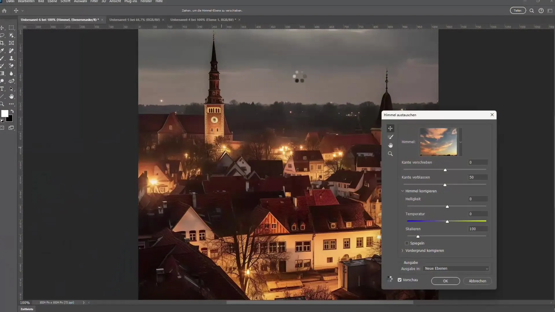Open the Ebene menu
Screen dimensions: 555x312
(x=52, y=1)
